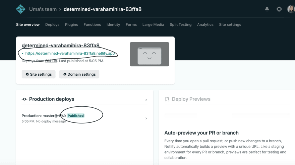Screen dimensions: 295x165
Task: View the Analytics tab
Action: click(205, 25)
